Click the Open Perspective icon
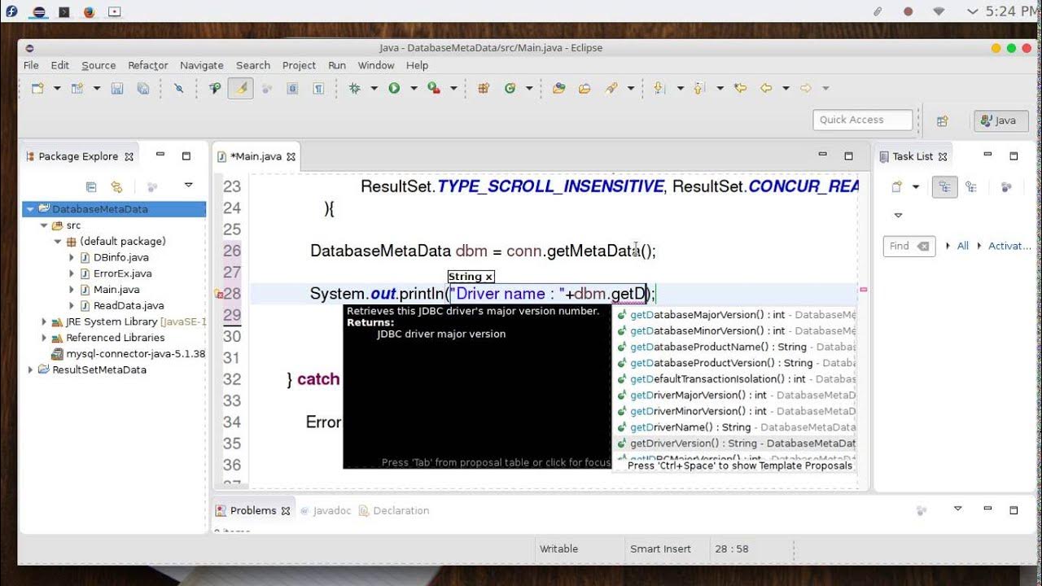This screenshot has height=586, width=1042. click(x=942, y=120)
